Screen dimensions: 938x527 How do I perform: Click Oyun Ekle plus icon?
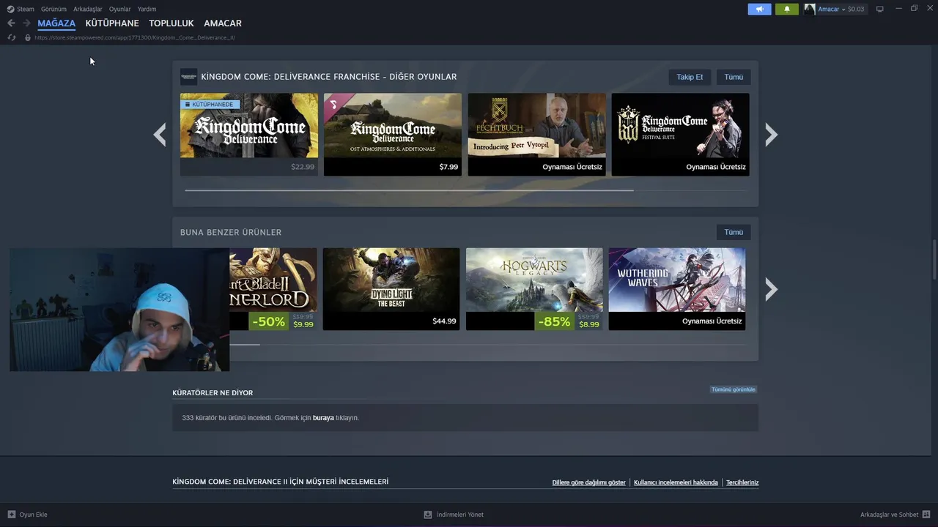coord(12,515)
